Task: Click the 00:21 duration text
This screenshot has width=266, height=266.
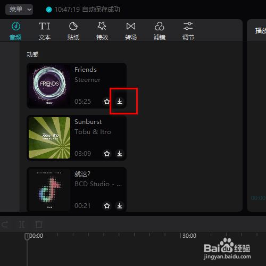Action: tap(82, 206)
